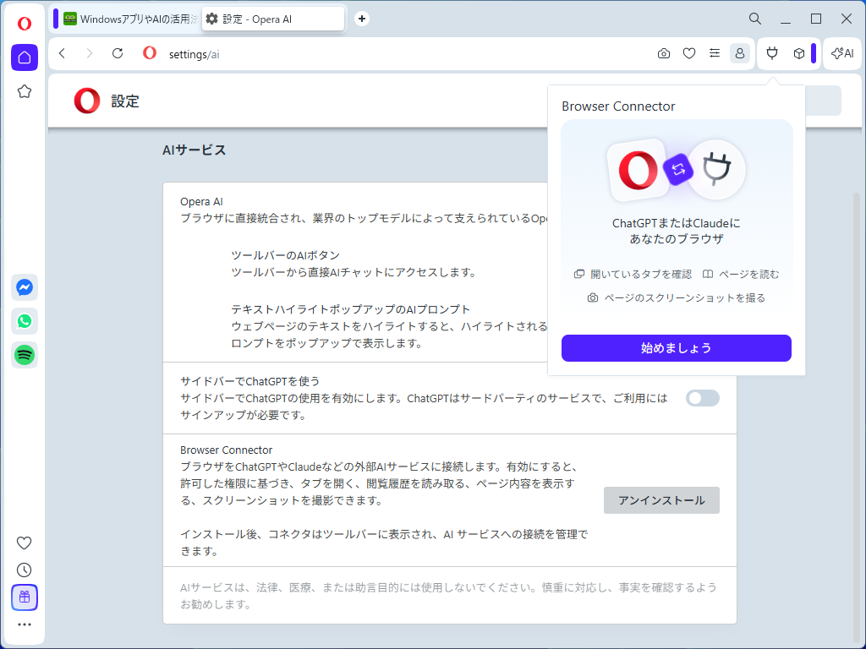The width and height of the screenshot is (866, 649).
Task: Enable the サイドバーでChatGPTを使う switch
Action: (702, 397)
